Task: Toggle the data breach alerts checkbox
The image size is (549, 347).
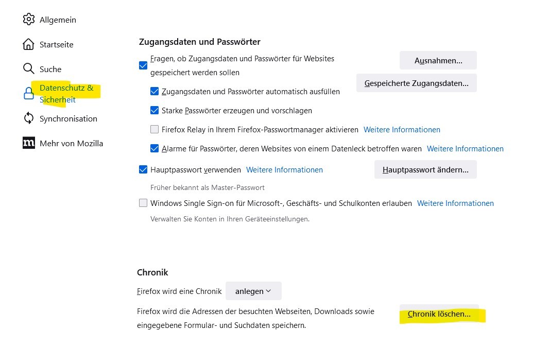Action: [x=155, y=149]
